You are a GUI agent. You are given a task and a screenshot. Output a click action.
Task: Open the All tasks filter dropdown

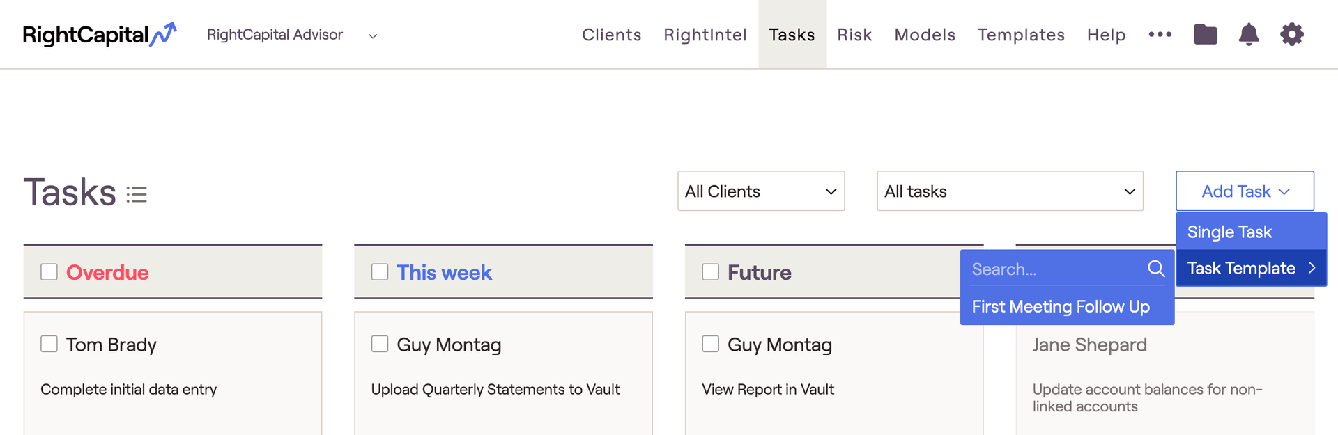pyautogui.click(x=1010, y=191)
